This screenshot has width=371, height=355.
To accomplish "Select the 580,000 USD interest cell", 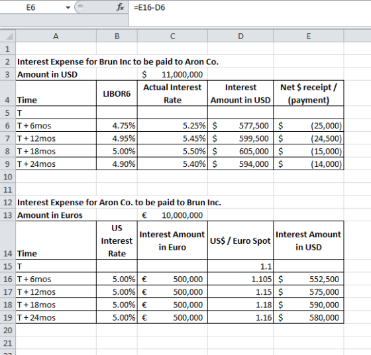I will point(309,317).
